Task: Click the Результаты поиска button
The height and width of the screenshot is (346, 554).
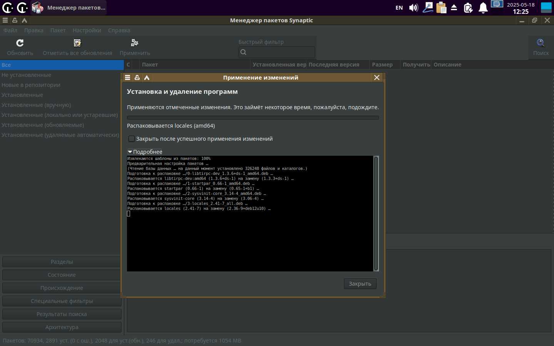Action: click(62, 314)
